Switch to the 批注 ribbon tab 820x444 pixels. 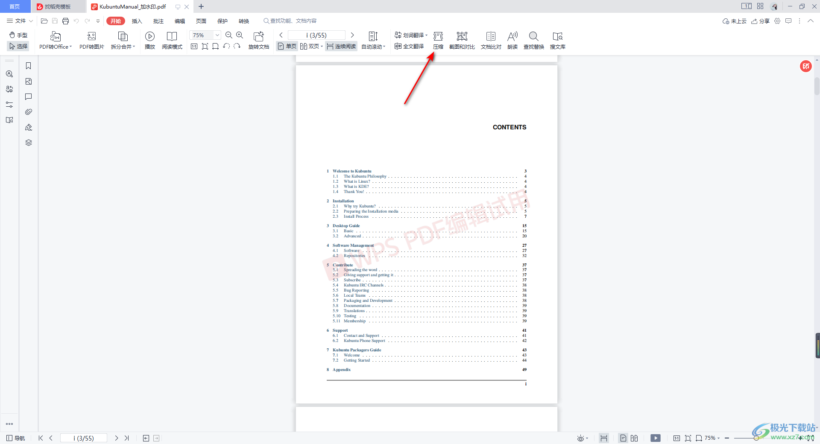click(x=158, y=21)
